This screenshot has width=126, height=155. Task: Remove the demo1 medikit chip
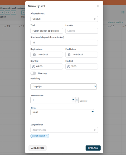(46, 136)
